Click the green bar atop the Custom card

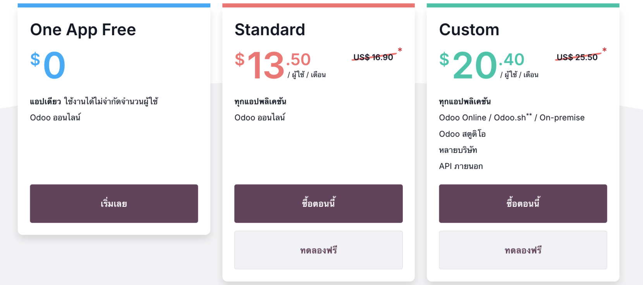coord(523,5)
